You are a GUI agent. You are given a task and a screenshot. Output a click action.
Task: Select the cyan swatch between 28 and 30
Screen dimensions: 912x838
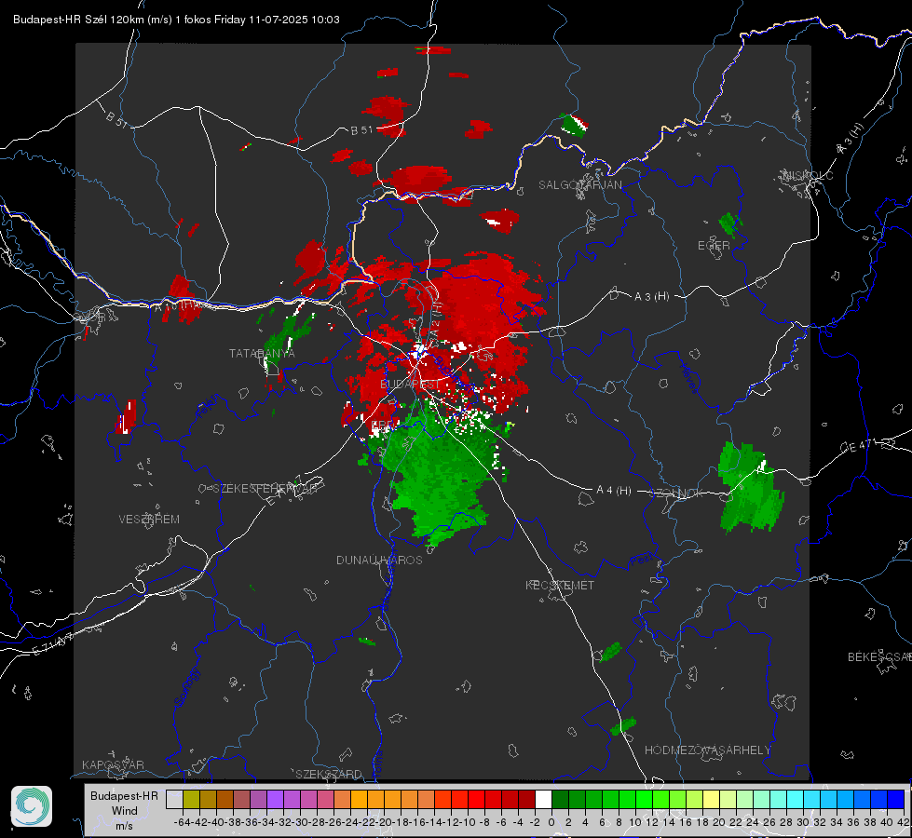[x=795, y=799]
